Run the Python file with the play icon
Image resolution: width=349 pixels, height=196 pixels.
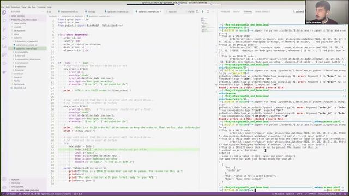coord(202,11)
